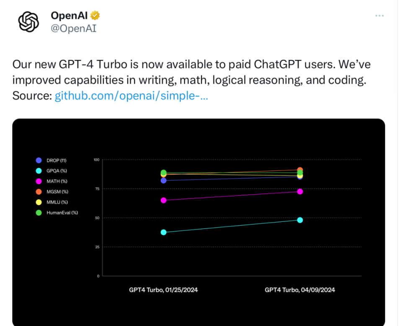
Task: Click the DROP (f1) blue legend dot
Action: pos(39,160)
